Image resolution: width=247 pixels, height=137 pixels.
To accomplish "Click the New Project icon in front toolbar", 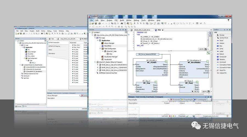I will [x=90, y=24].
